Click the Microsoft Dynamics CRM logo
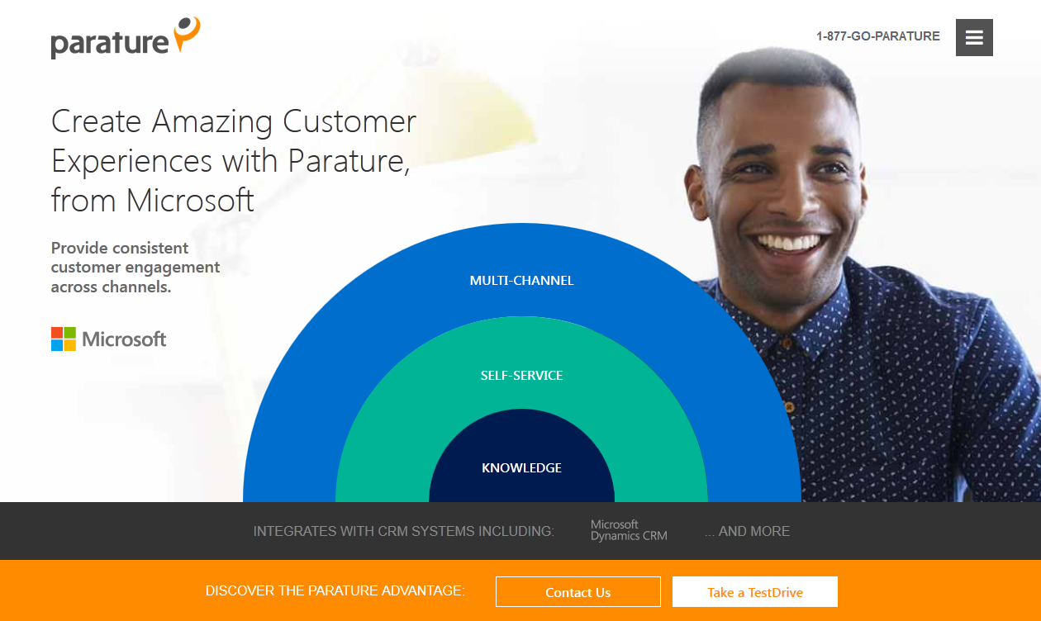1041x621 pixels. click(629, 531)
